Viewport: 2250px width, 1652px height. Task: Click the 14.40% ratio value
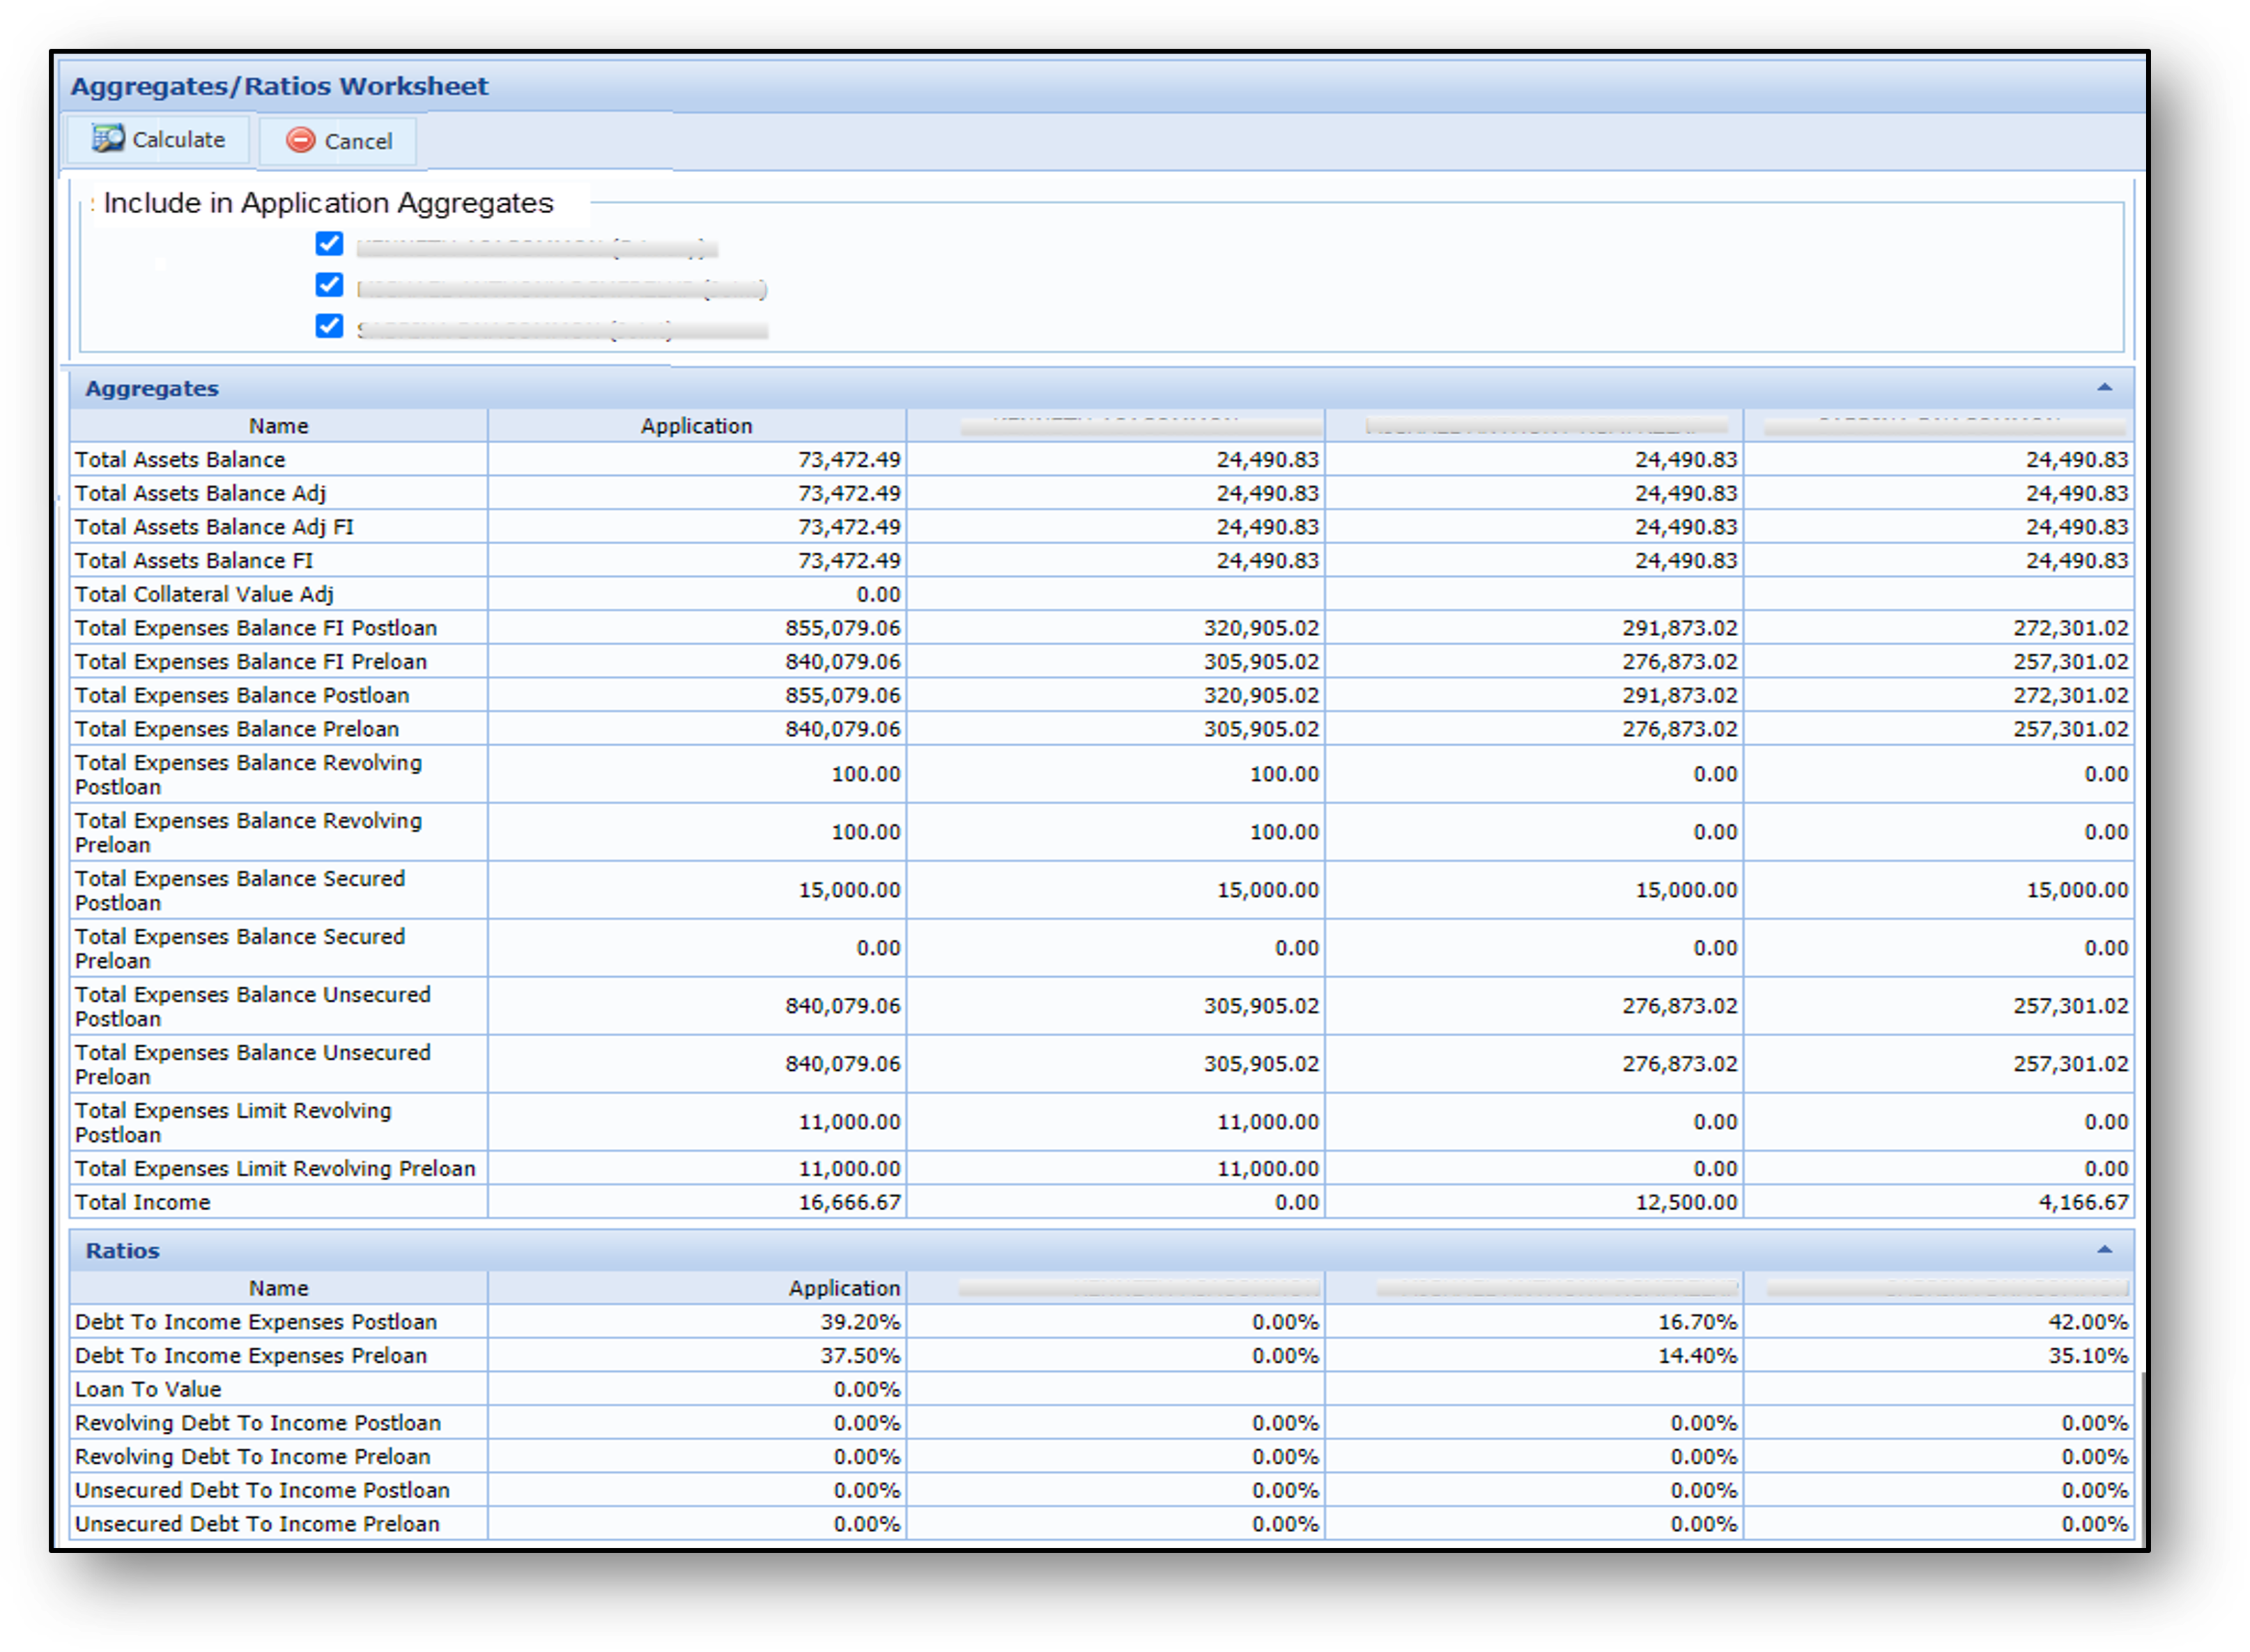coord(1697,1356)
